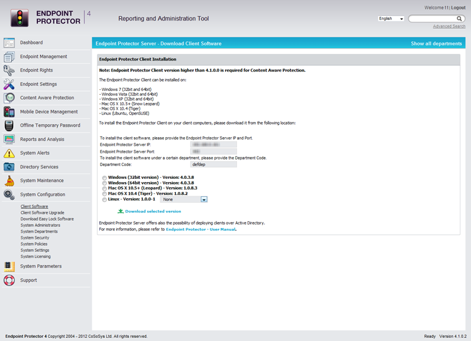Open Dashboard menu item
The image size is (471, 341).
click(31, 42)
